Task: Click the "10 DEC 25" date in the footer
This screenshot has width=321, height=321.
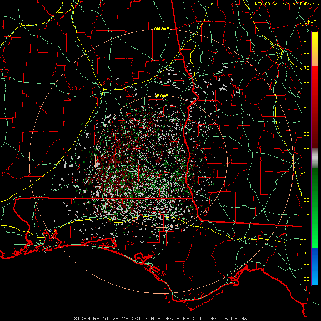Action: pos(214,319)
